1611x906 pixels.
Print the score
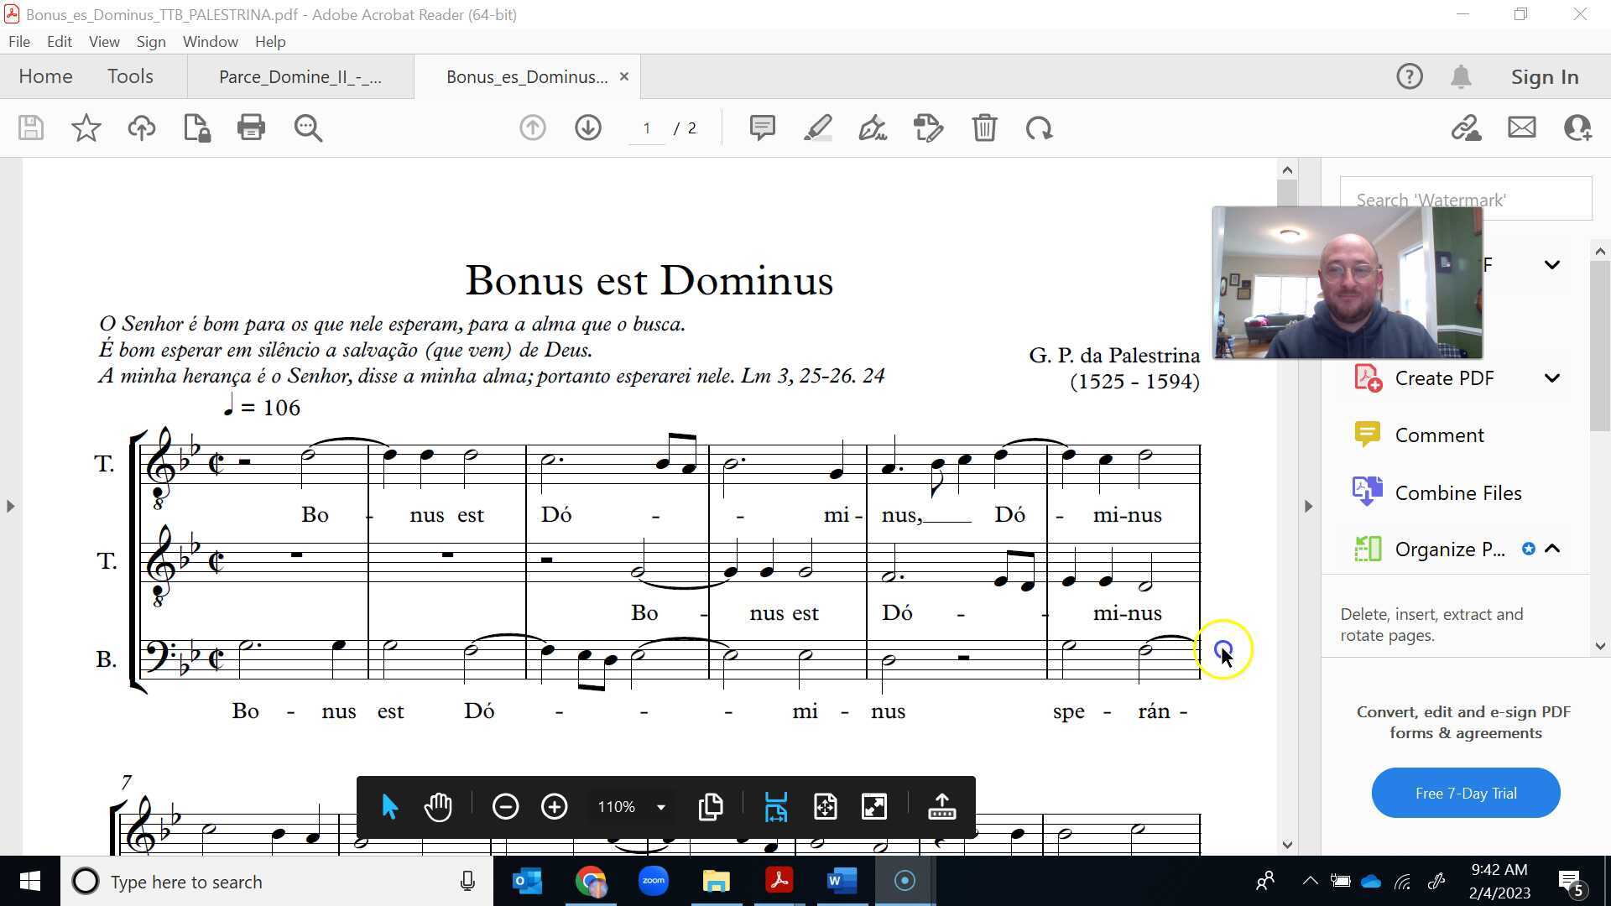(251, 128)
